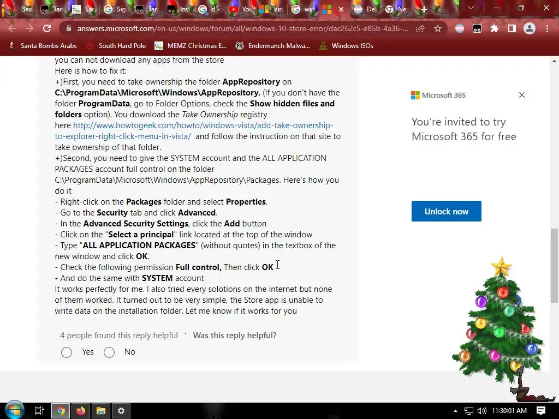Switch to the 'win' Google search tab

pos(302,9)
